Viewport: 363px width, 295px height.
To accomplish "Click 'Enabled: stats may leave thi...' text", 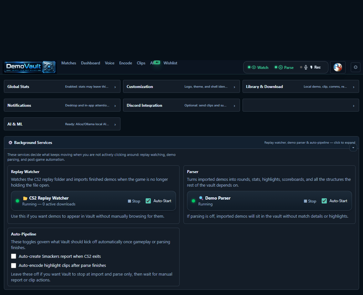I will [87, 86].
